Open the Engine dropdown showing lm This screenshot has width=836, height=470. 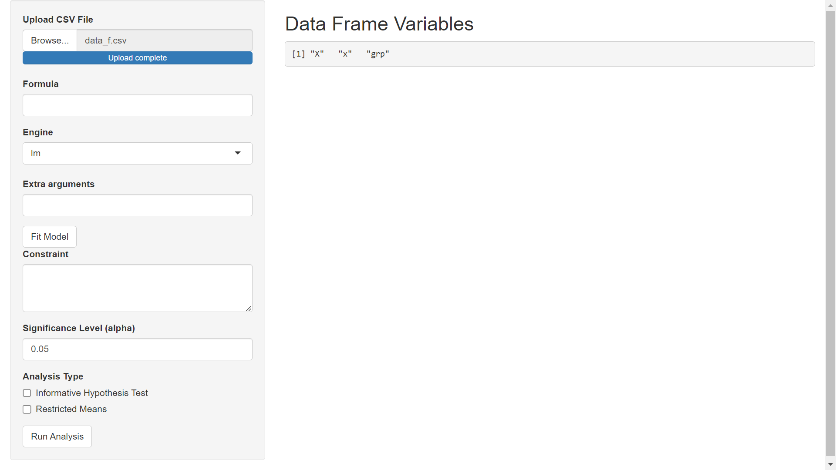tap(138, 154)
